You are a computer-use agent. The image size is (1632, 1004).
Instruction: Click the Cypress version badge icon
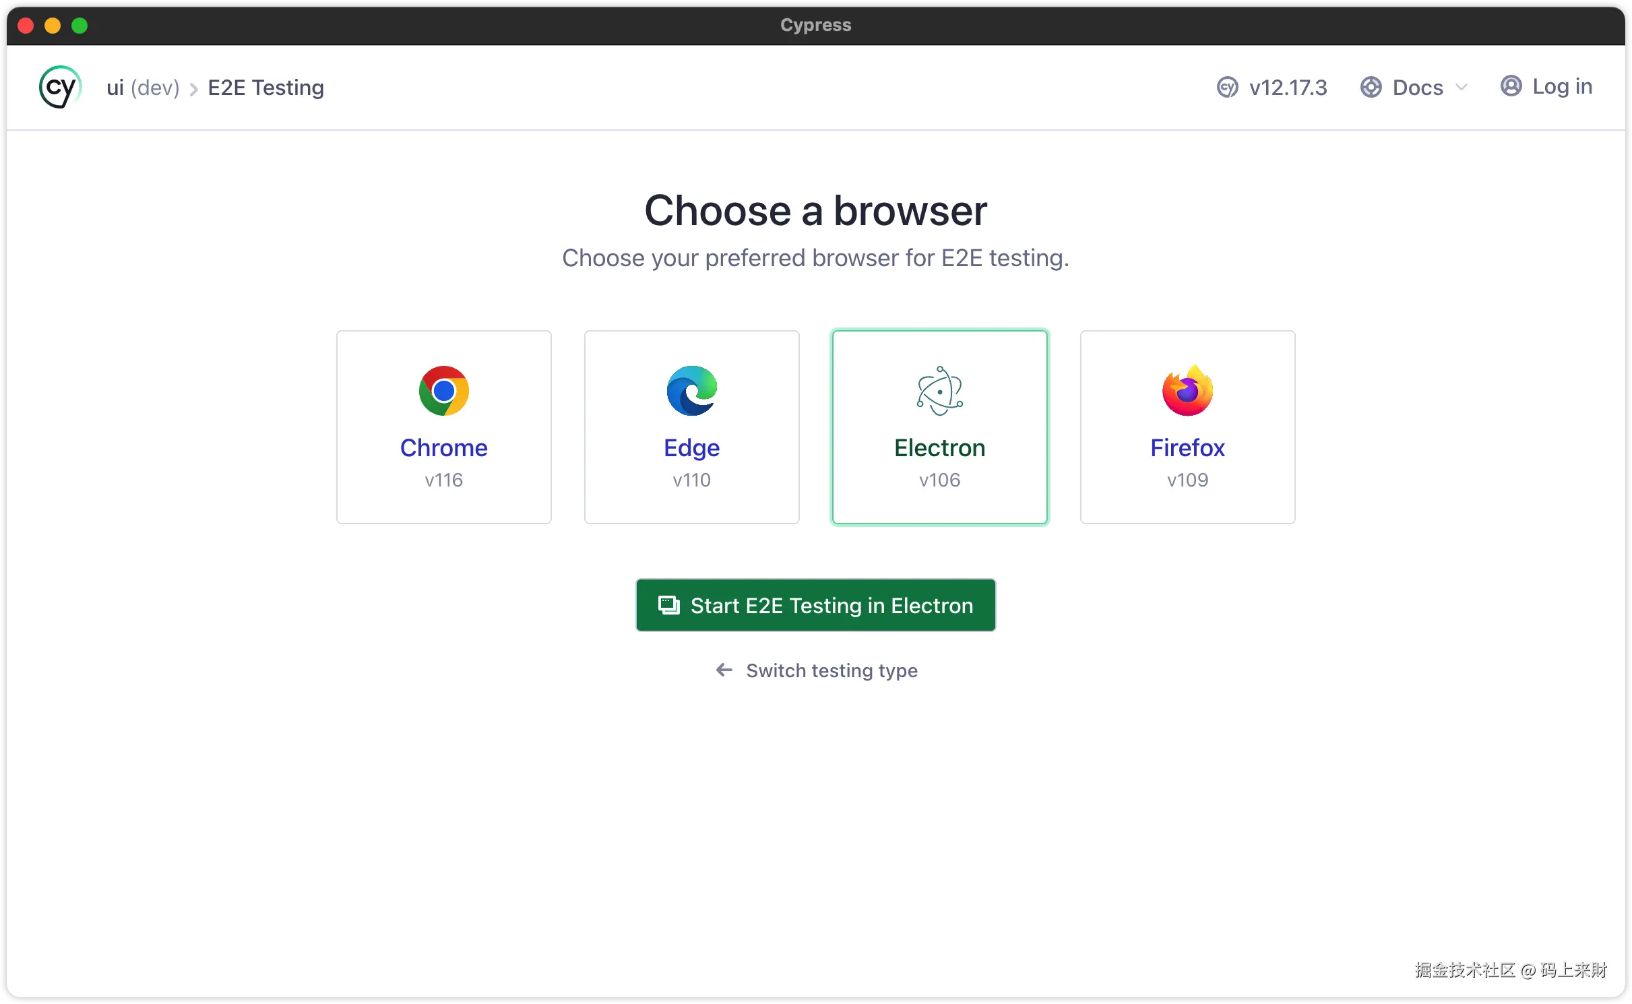(x=1227, y=87)
